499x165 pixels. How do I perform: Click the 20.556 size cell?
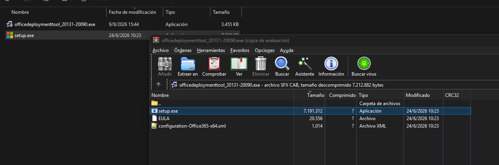point(315,118)
